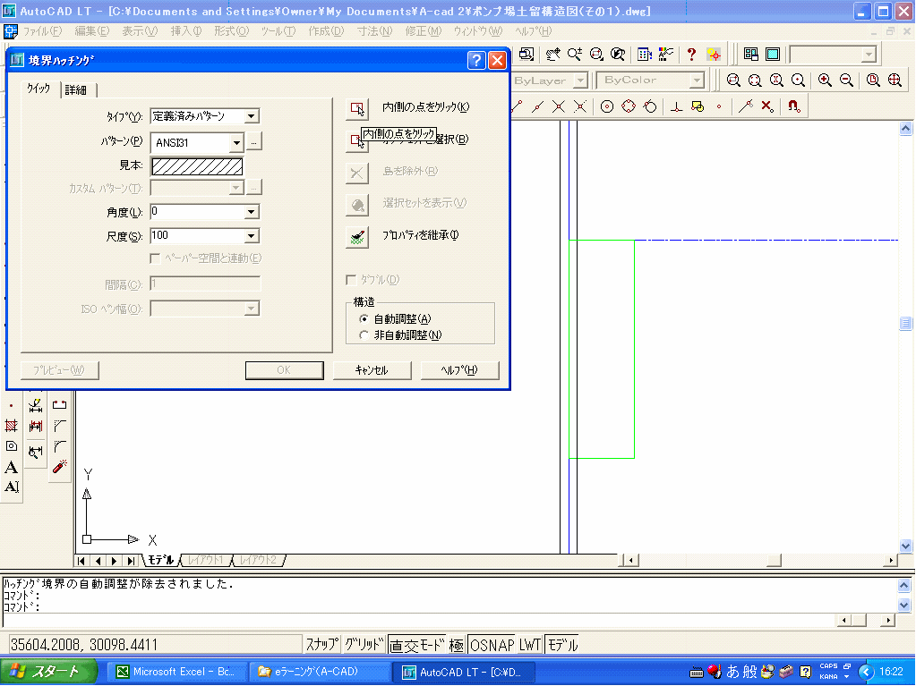Click the pick interior point icon button
The image size is (916, 686).
357,108
